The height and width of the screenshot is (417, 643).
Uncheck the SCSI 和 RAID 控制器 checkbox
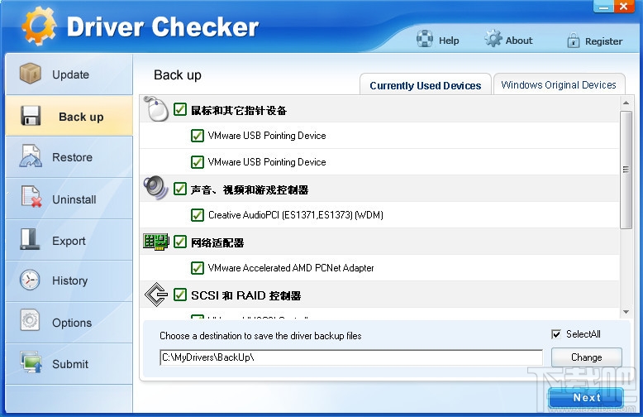[180, 295]
